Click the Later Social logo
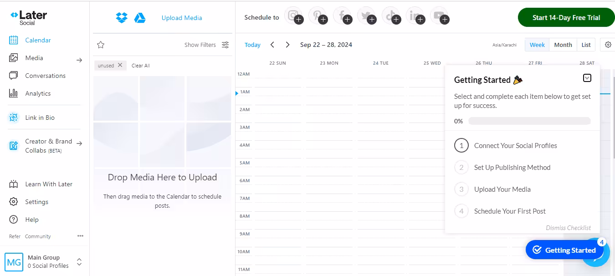Image resolution: width=615 pixels, height=276 pixels. tap(28, 17)
